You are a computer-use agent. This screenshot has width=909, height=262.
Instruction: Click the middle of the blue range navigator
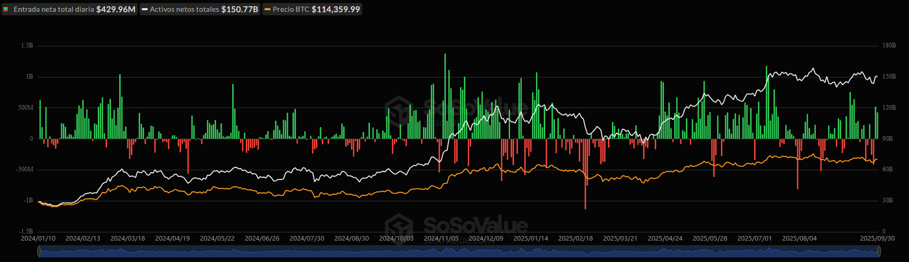click(x=459, y=251)
